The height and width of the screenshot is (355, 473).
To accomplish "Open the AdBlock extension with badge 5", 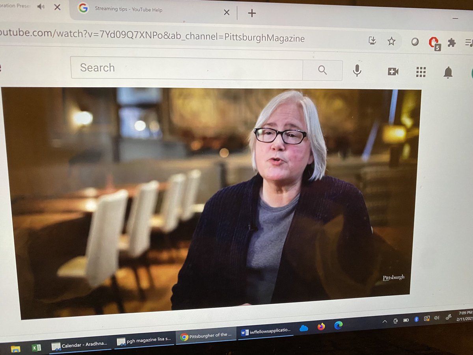I will tap(434, 43).
